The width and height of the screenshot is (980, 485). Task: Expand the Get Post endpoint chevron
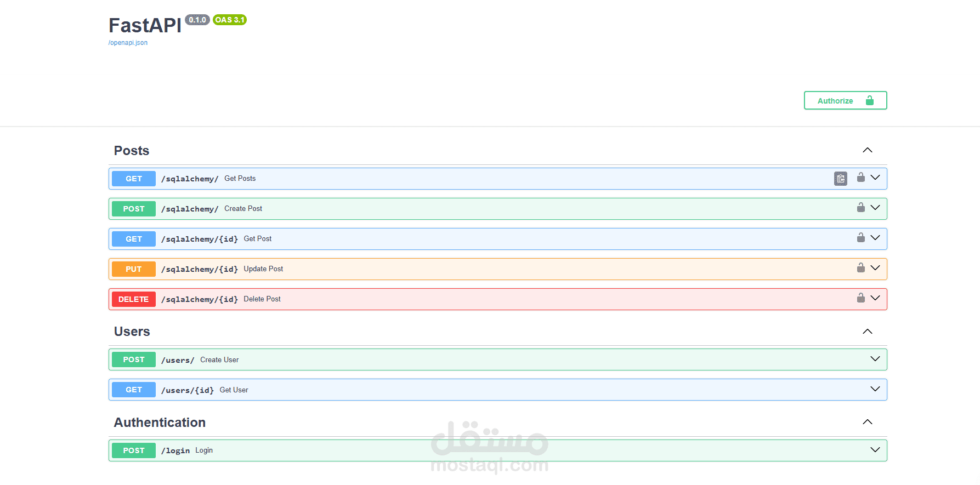875,238
